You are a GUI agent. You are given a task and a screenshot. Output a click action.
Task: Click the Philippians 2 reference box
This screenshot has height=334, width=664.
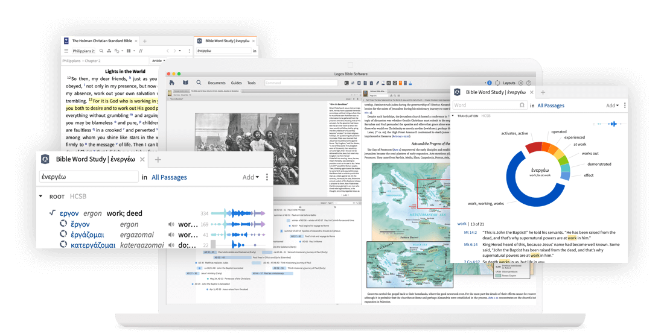click(83, 51)
